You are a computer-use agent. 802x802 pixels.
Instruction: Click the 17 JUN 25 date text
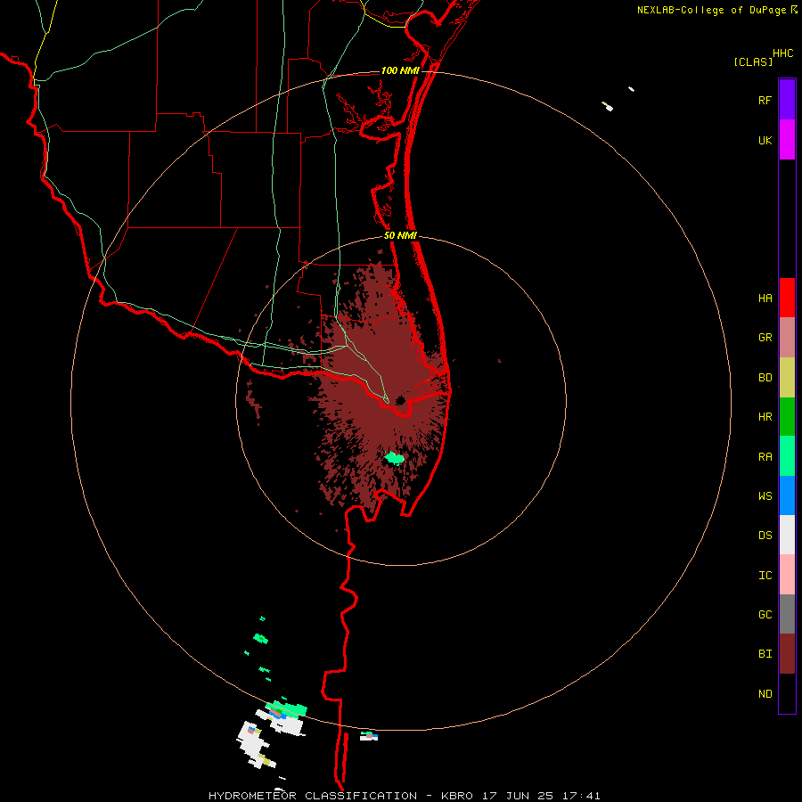(x=519, y=796)
